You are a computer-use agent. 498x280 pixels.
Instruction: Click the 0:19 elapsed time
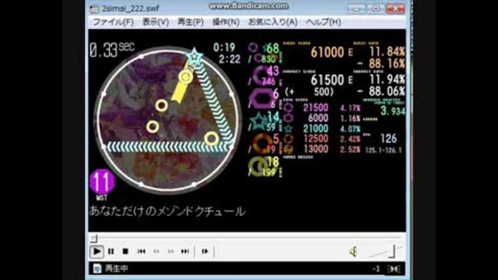(224, 48)
